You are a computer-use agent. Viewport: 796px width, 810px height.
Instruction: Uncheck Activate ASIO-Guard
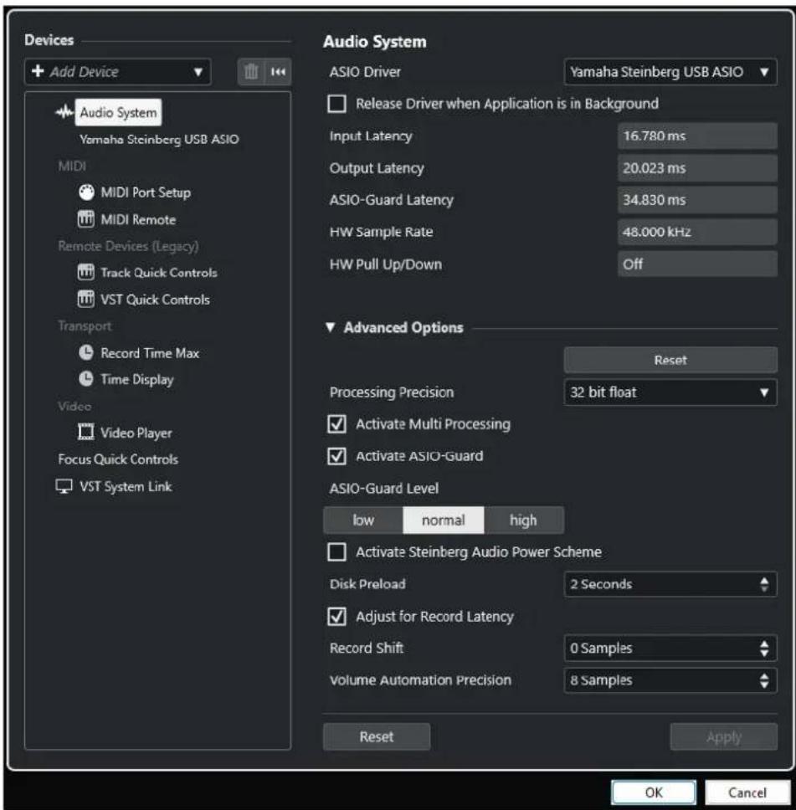click(x=337, y=456)
